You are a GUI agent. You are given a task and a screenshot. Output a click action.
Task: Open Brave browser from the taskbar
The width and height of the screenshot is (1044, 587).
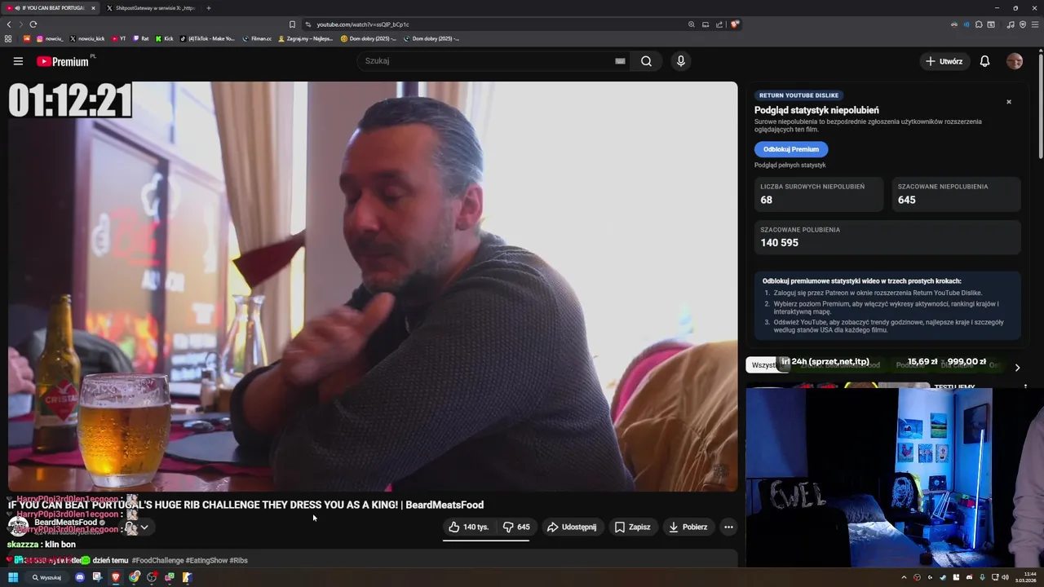coord(116,577)
